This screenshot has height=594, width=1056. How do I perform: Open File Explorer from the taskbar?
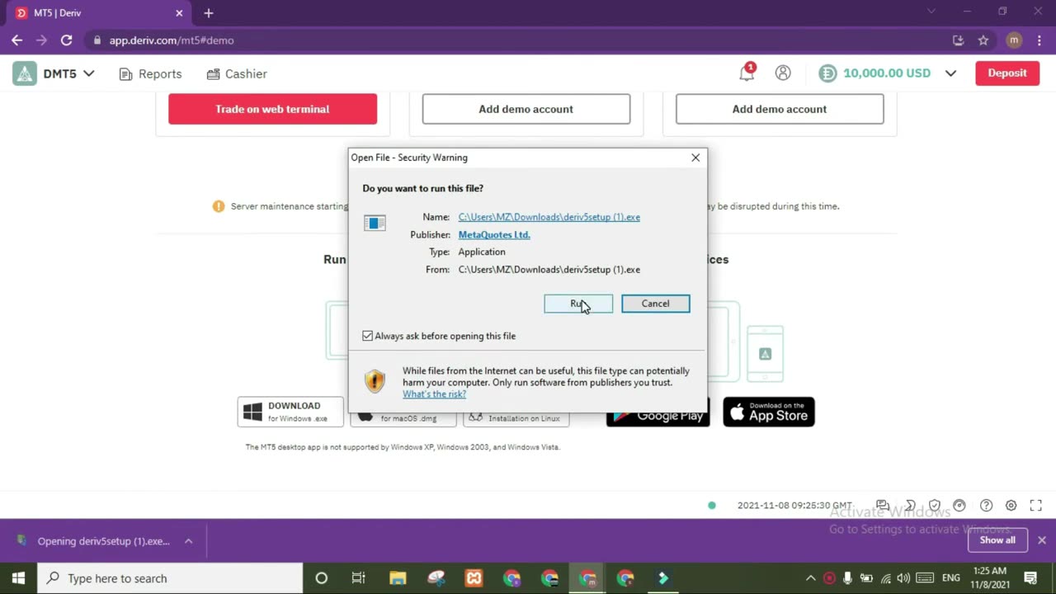(398, 578)
